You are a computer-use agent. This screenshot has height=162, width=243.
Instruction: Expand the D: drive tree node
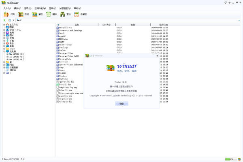pos(7,57)
